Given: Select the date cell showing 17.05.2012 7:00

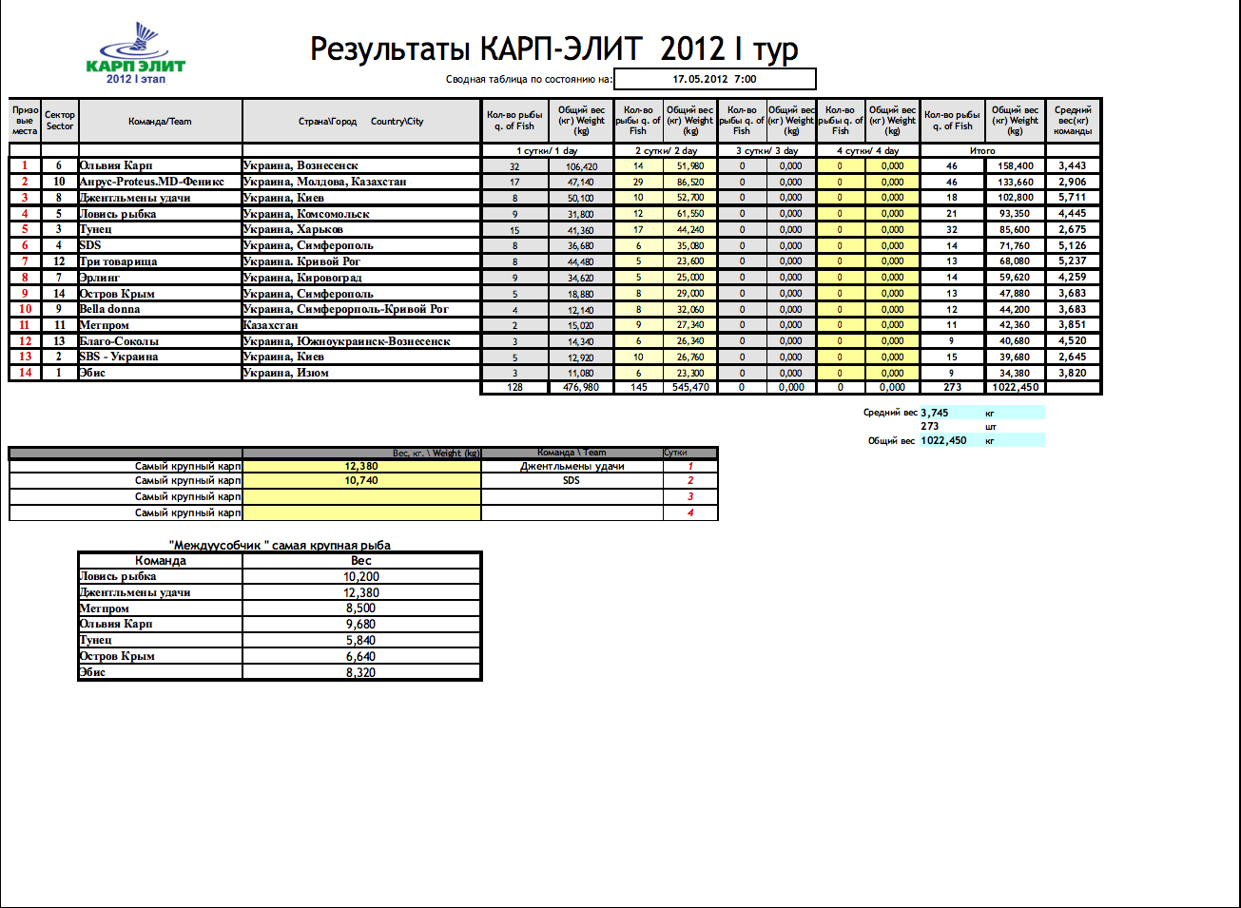Looking at the screenshot, I should (714, 79).
